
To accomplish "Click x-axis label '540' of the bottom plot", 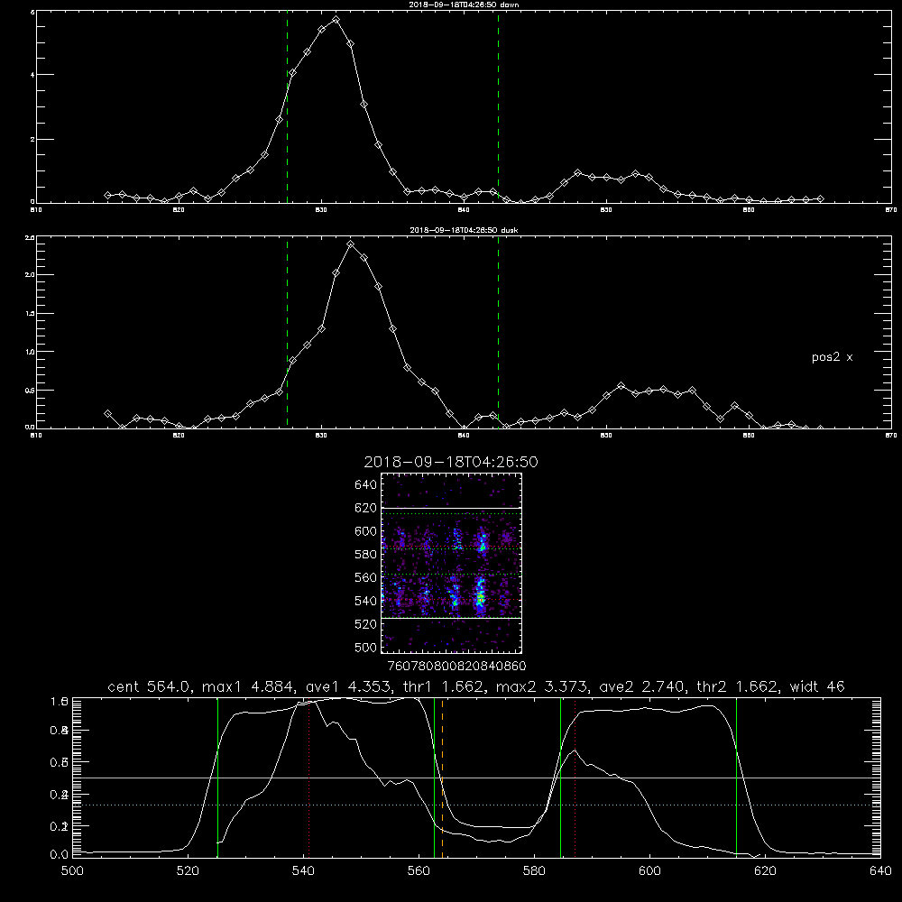I will coord(303,871).
